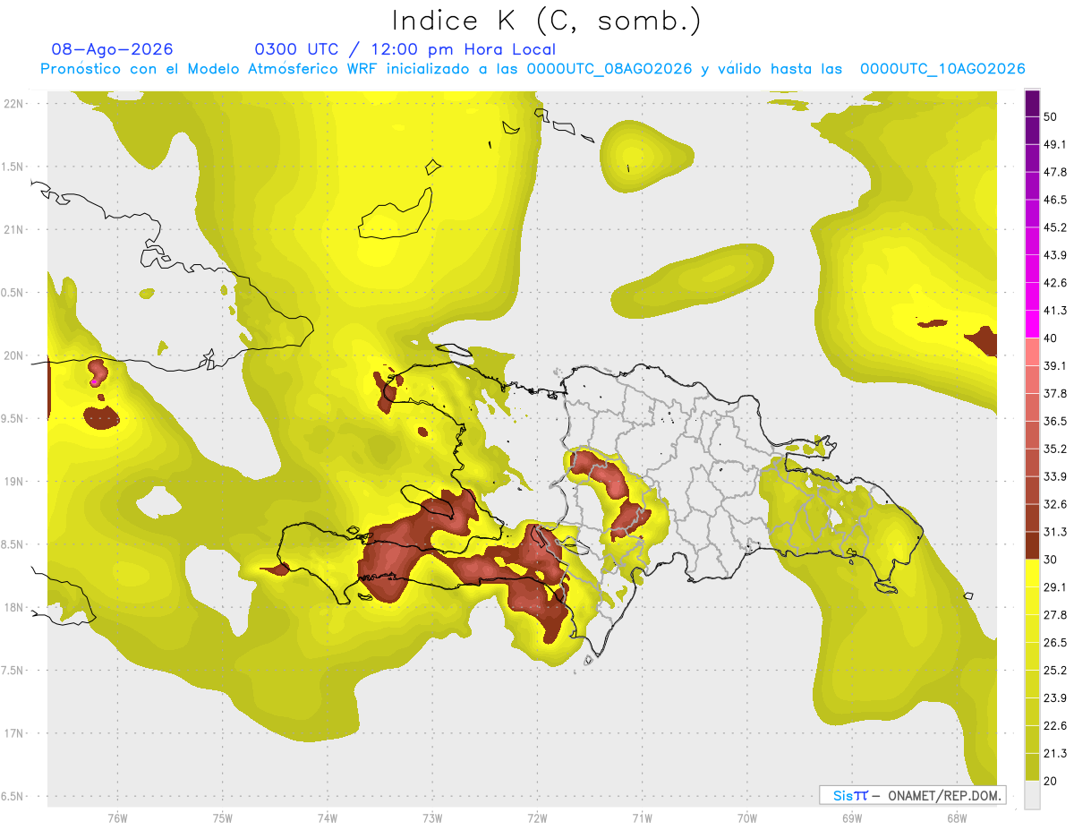
Task: Click "0300 UTC / 12:00 pm Hora Local"
Action: 405,50
